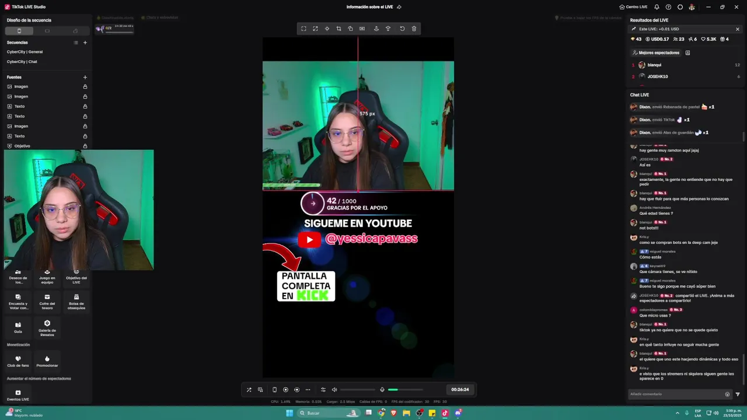Screen dimensions: 747x420
Task: Click the record button in bottom bar
Action: [x=285, y=390]
